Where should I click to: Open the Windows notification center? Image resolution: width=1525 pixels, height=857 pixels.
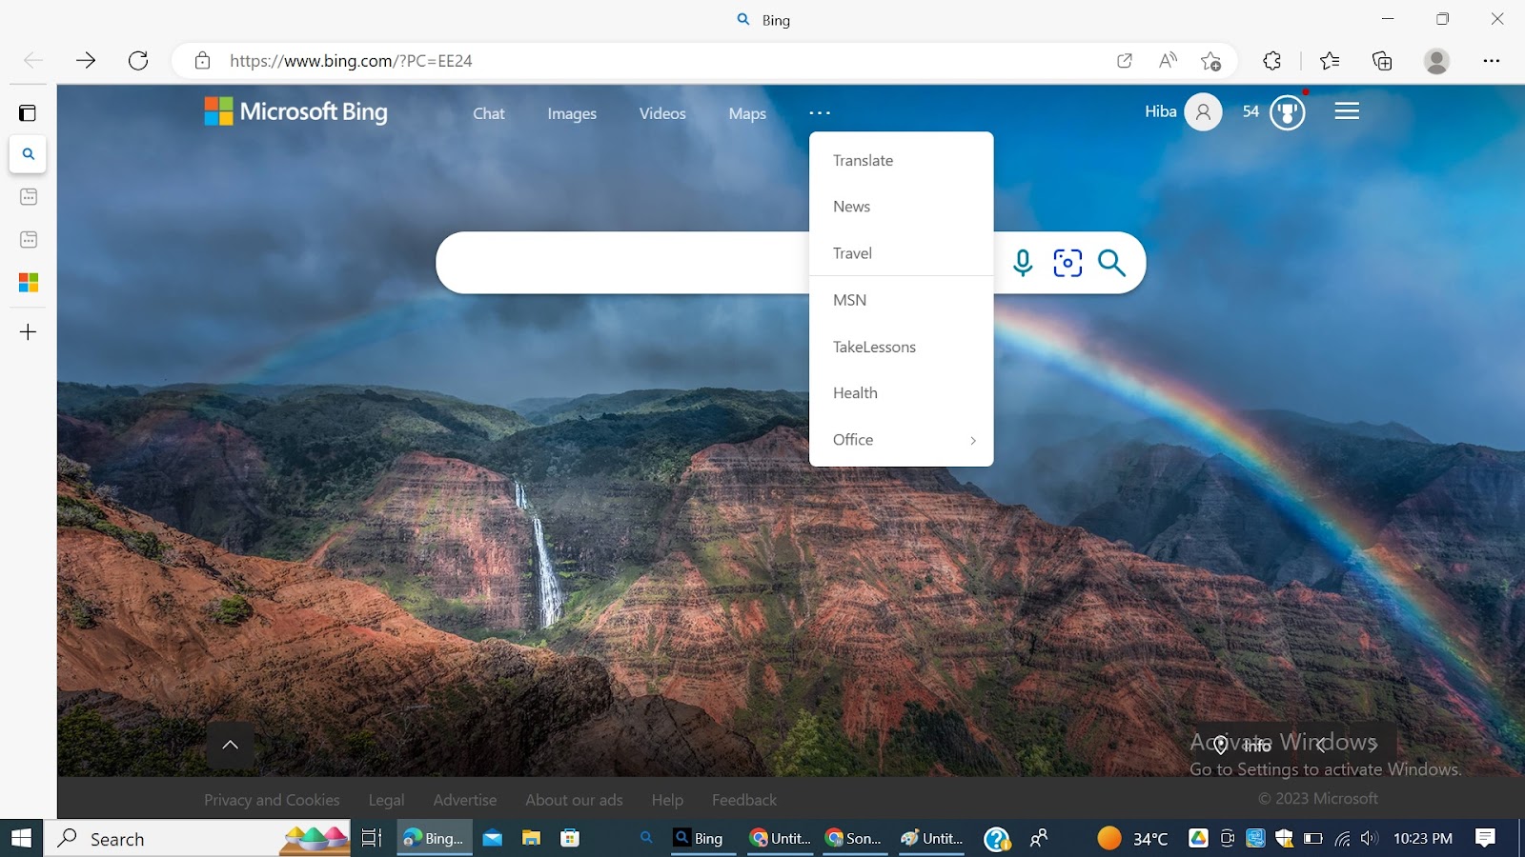click(1485, 838)
